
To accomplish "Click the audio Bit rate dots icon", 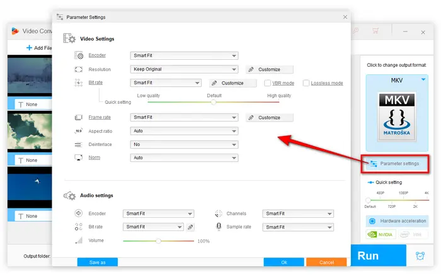I will pyautogui.click(x=79, y=227).
